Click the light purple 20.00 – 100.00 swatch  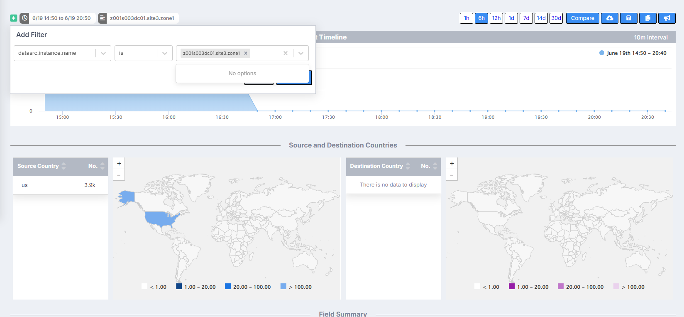pyautogui.click(x=561, y=286)
